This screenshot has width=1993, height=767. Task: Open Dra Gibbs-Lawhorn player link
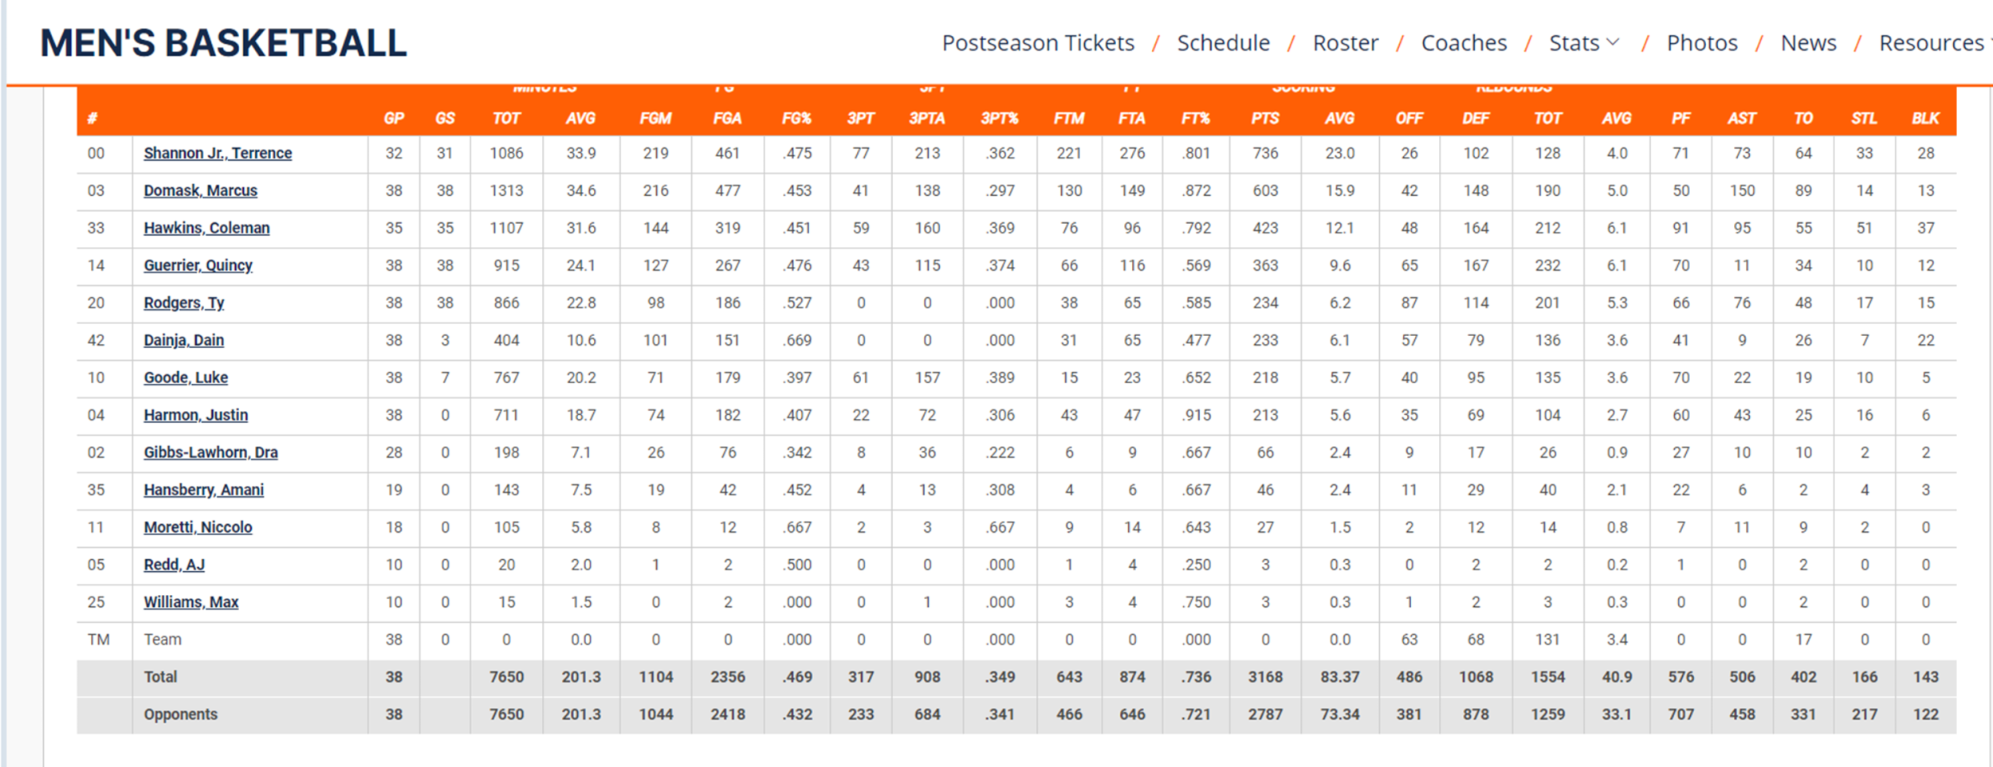point(210,452)
